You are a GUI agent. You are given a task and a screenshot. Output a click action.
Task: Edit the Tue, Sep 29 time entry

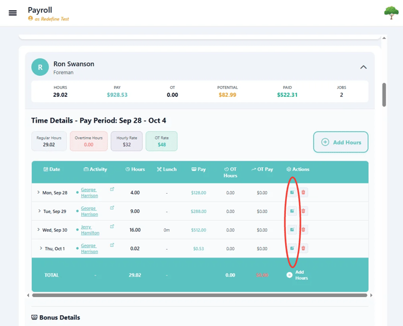click(x=292, y=211)
